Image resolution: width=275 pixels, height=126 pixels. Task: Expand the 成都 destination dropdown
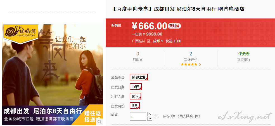pyautogui.click(x=158, y=41)
